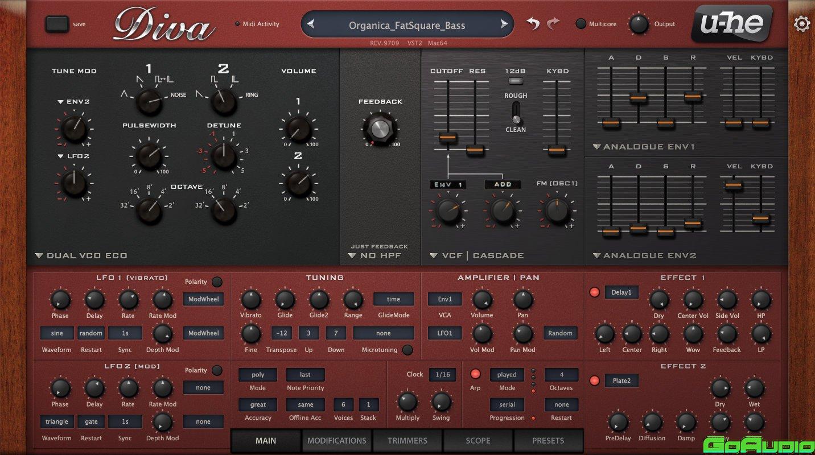Open the Plate2 effect type selector
This screenshot has height=455, width=815.
621,380
